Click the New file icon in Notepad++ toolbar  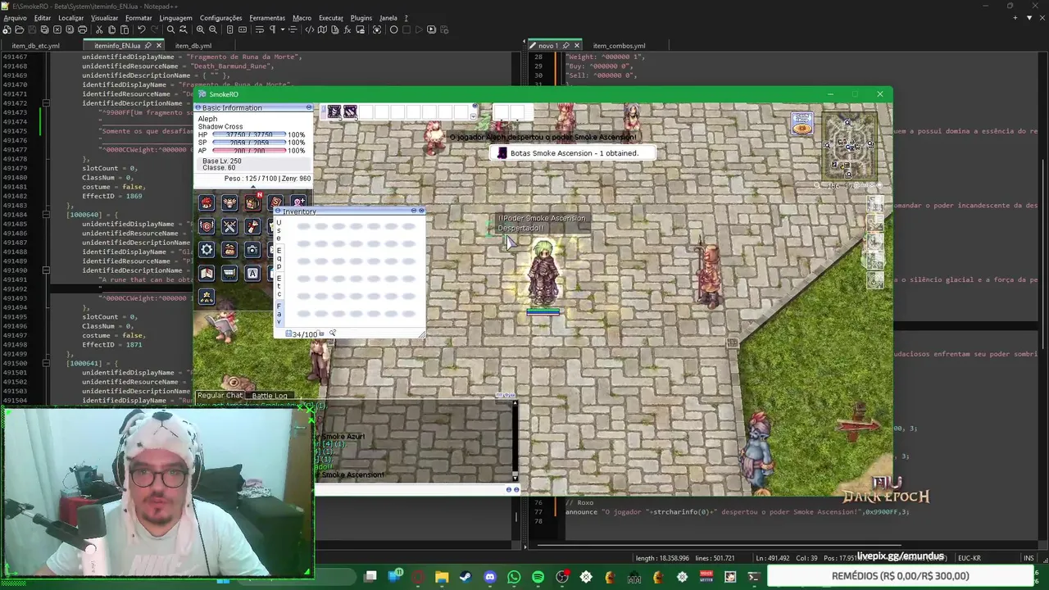(7, 29)
